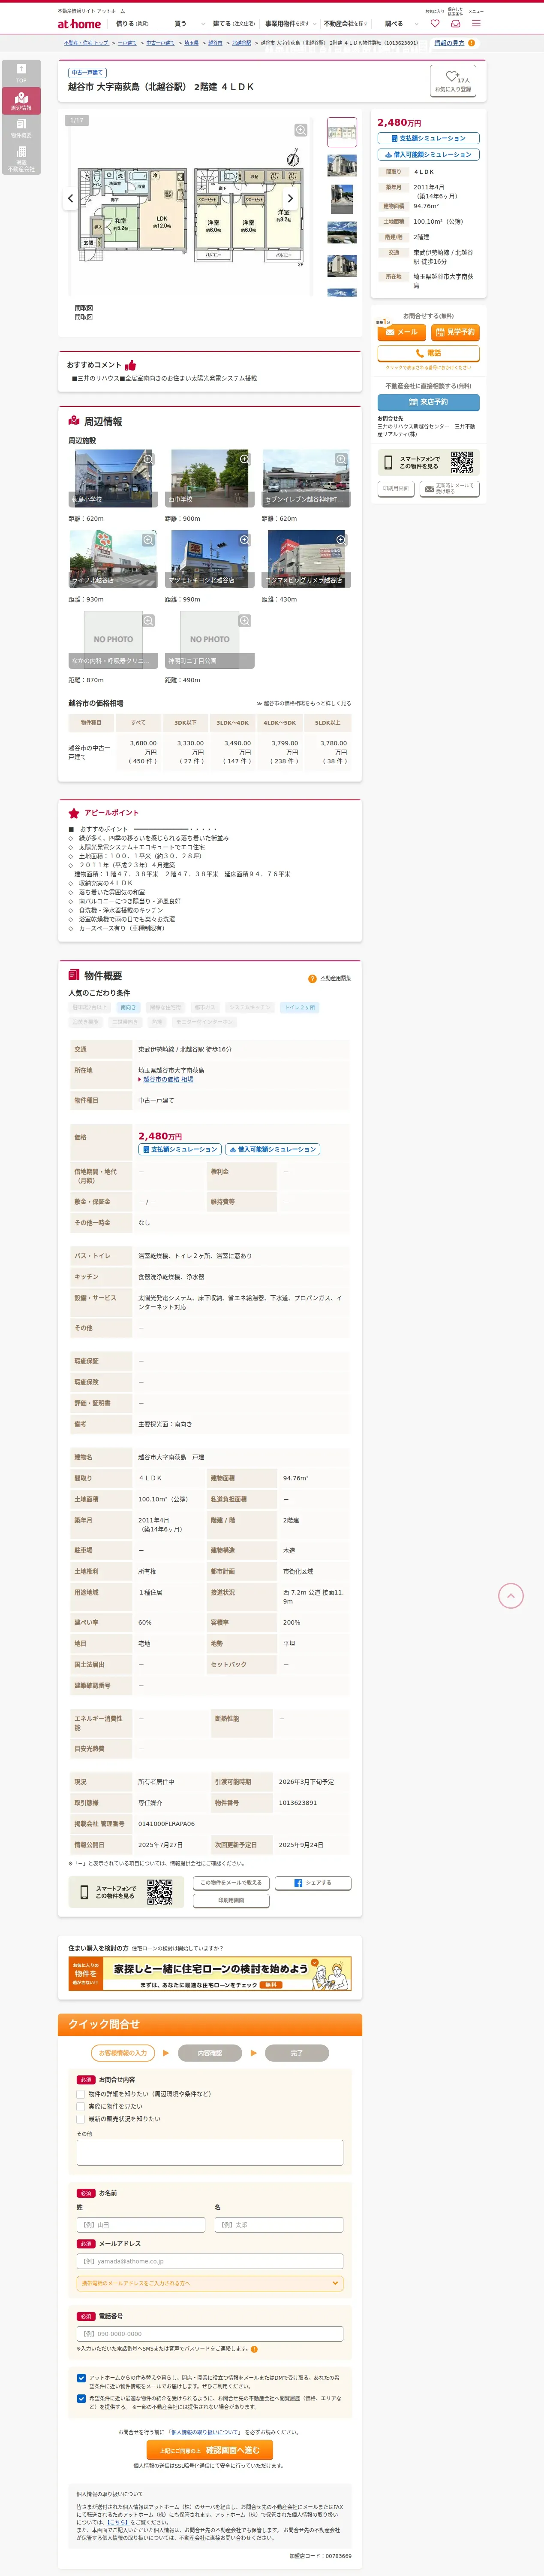Click 更新時にメールで受け取る button

click(449, 489)
